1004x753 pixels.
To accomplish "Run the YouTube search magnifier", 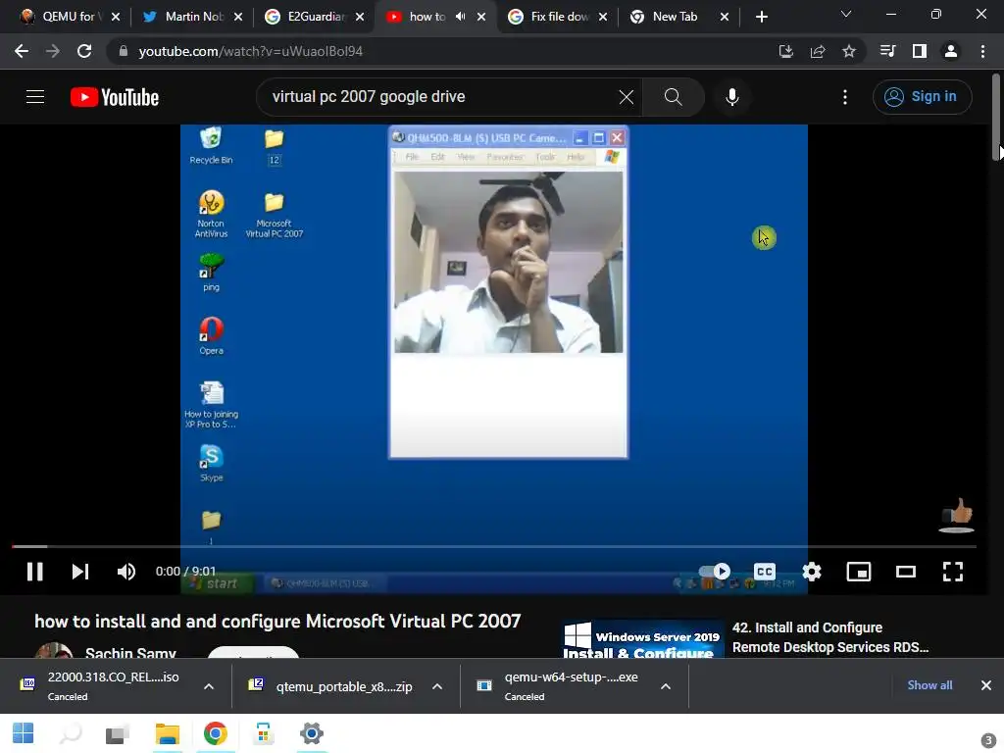I will point(673,97).
